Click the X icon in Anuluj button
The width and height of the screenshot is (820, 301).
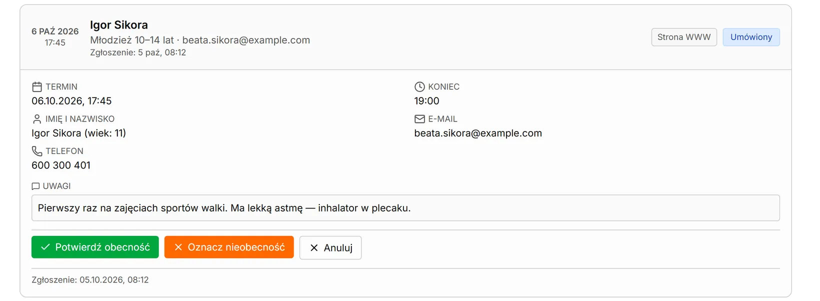click(314, 248)
